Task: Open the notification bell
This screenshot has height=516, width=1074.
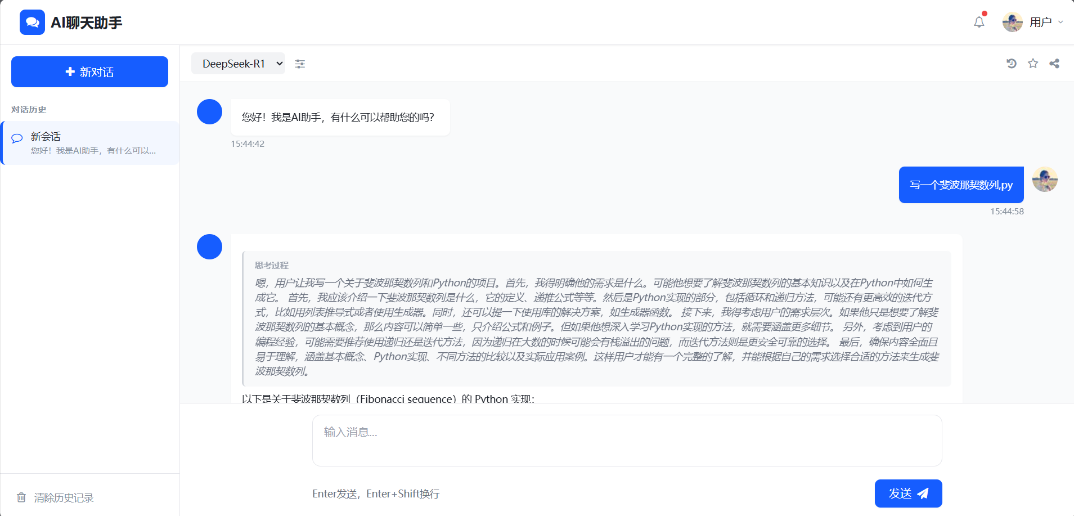Action: point(979,22)
